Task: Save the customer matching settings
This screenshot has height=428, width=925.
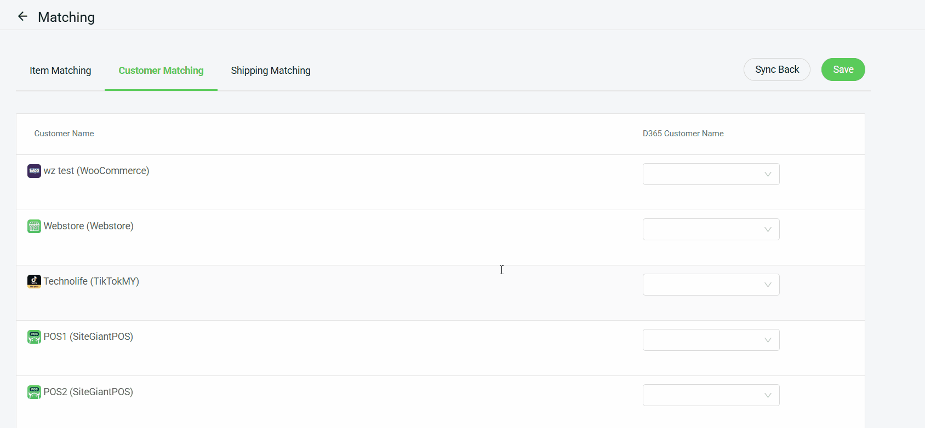Action: [x=843, y=70]
